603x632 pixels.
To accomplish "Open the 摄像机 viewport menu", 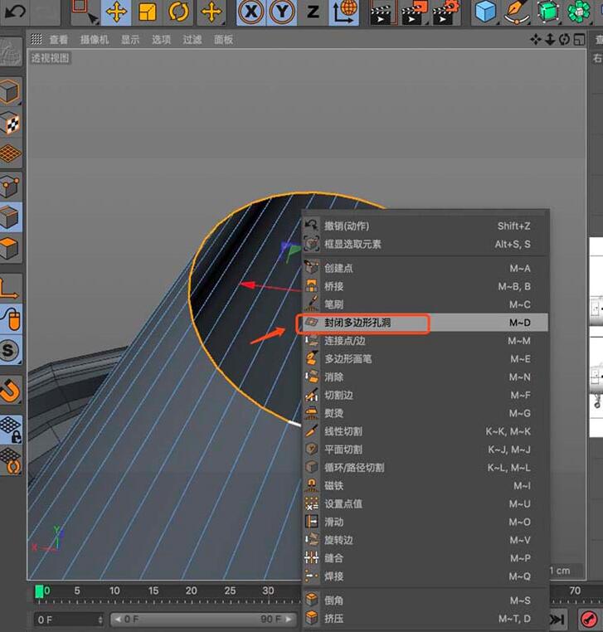I will 95,40.
